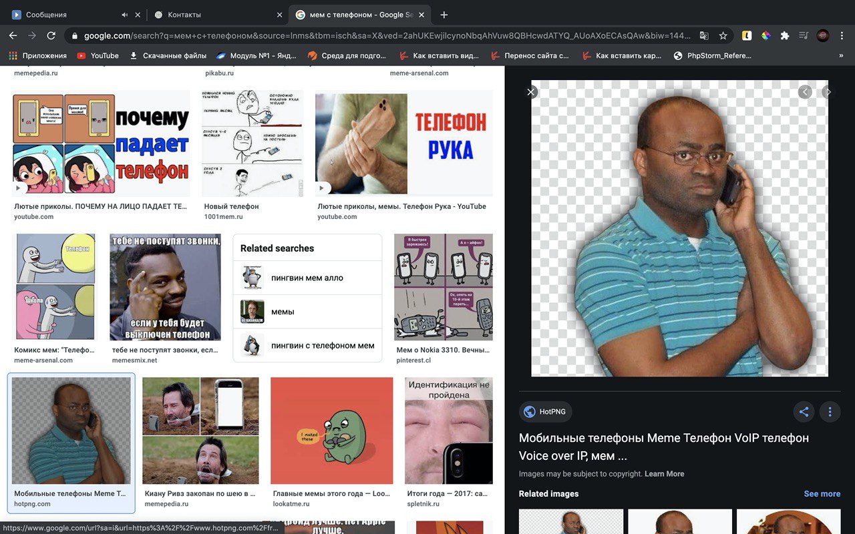Viewport: 855px width, 534px height.
Task: Click the lookatme.ru source text
Action: point(291,504)
